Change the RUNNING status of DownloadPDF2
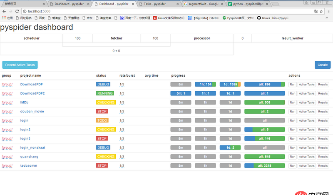The height and width of the screenshot is (195, 333). pos(105,93)
